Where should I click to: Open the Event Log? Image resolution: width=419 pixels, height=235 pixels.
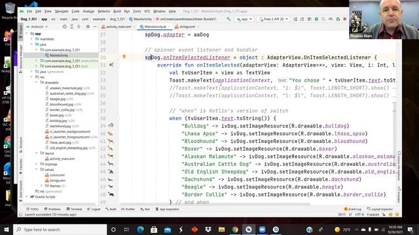(x=353, y=209)
